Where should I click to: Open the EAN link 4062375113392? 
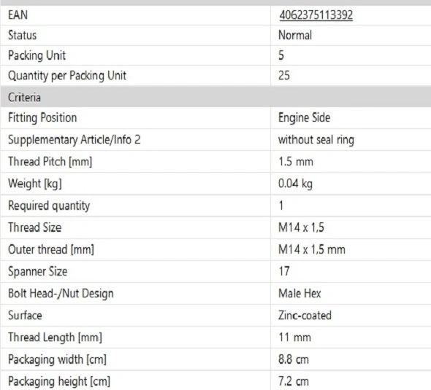pos(316,15)
